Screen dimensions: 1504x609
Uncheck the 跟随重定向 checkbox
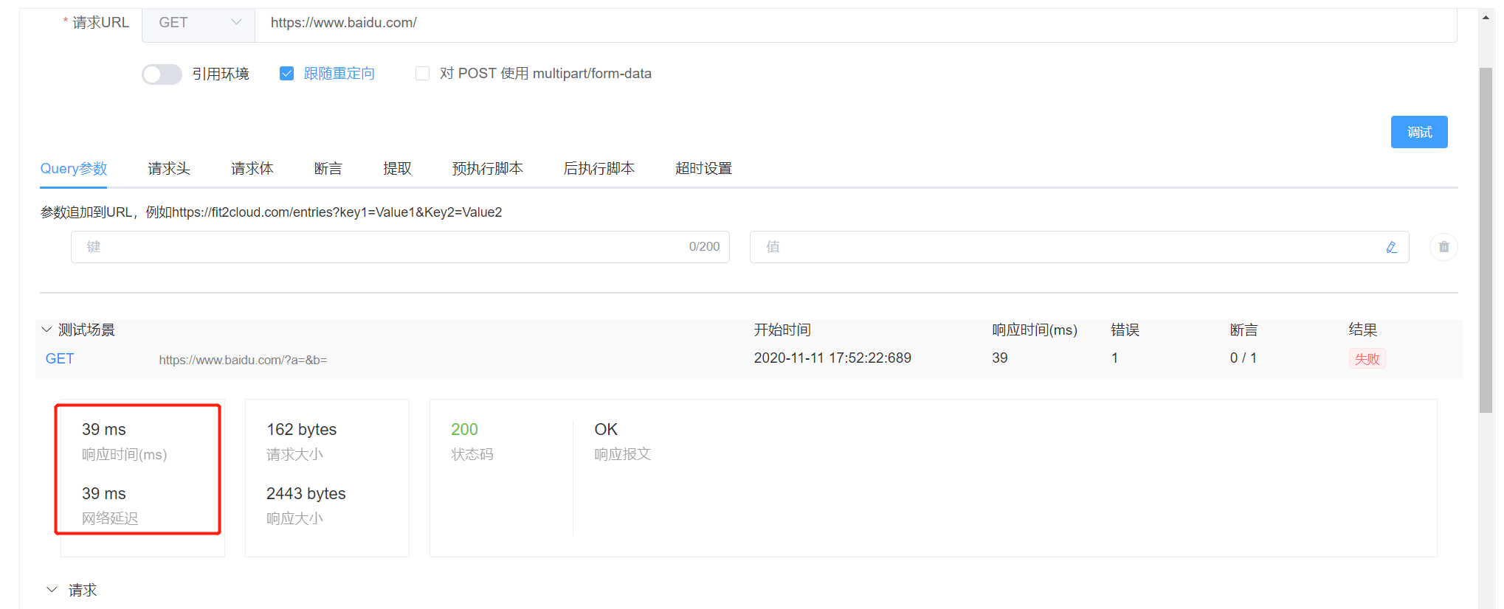click(287, 74)
